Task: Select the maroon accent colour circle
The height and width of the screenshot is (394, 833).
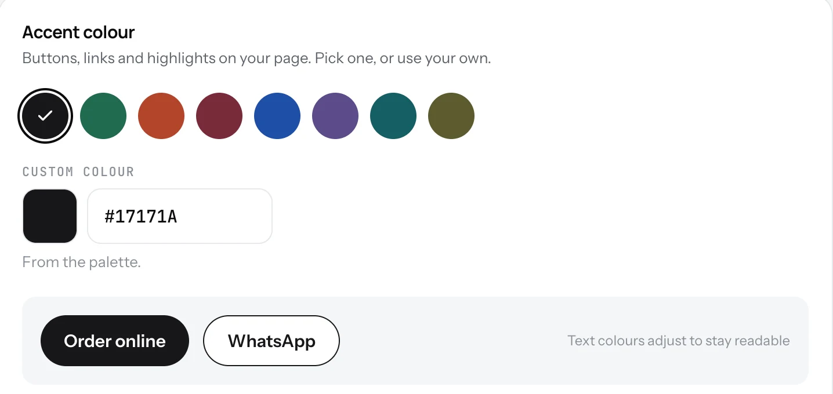Action: 219,116
